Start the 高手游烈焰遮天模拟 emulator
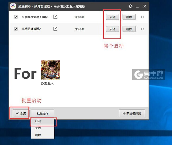This screenshot has height=145, width=172. click(x=112, y=17)
